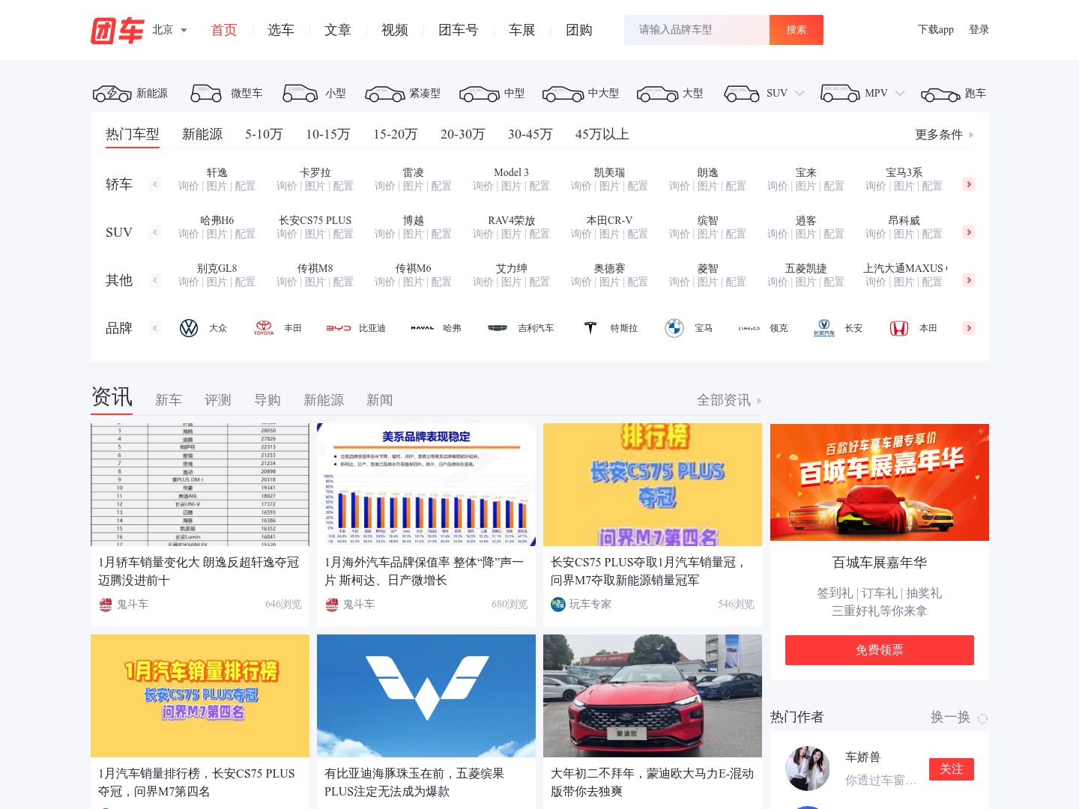Select the 跑车 car type icon
The image size is (1079, 809).
pos(940,94)
